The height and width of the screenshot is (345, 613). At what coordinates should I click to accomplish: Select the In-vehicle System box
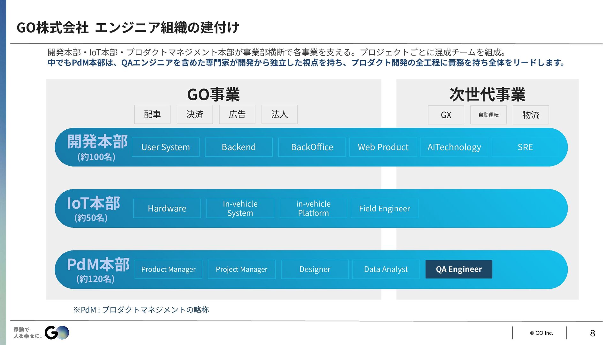tap(240, 209)
